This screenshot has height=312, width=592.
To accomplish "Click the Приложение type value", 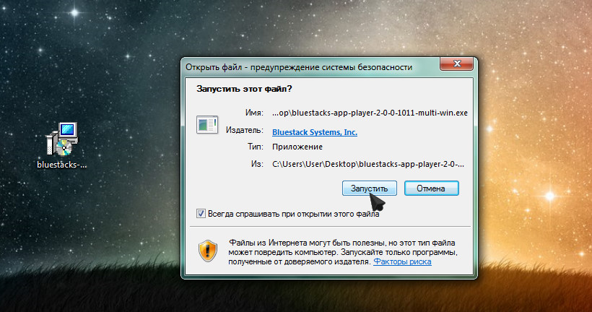I will (x=297, y=147).
